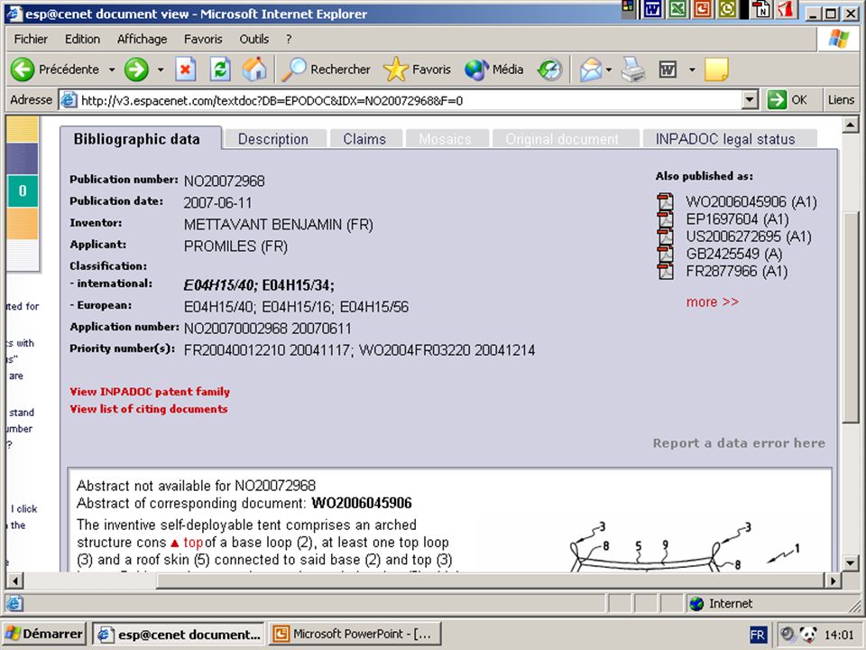
Task: Open PDF icon for FR2877966 (A1)
Action: [x=666, y=271]
